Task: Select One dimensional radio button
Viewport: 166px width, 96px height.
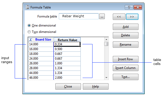Action: point(29,25)
